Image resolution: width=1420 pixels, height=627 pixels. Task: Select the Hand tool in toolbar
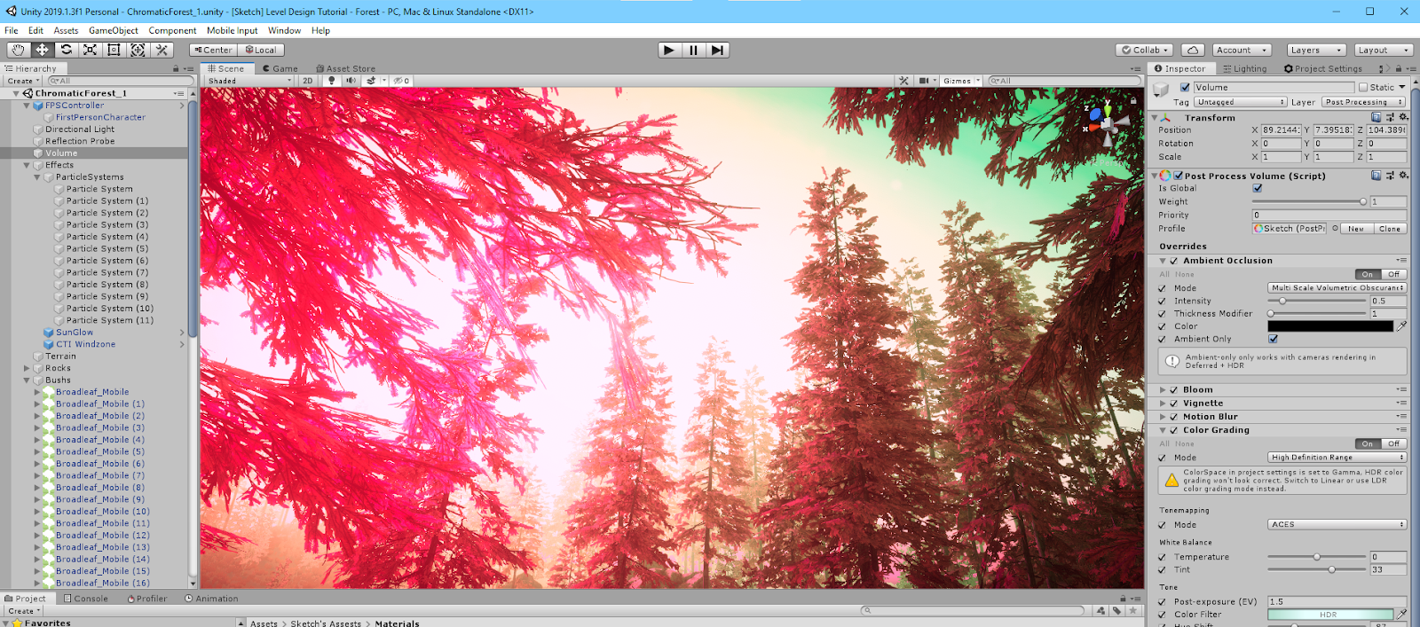click(x=18, y=50)
